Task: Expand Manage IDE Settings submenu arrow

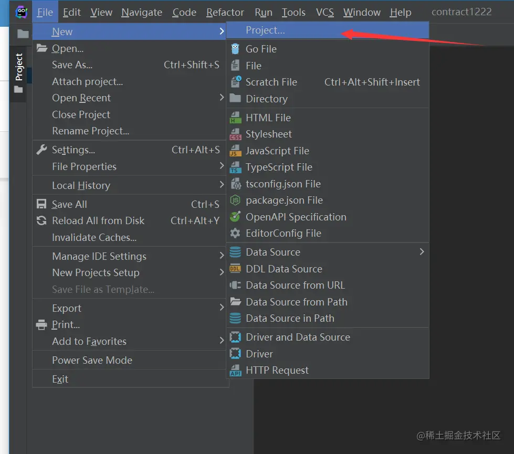Action: 222,256
